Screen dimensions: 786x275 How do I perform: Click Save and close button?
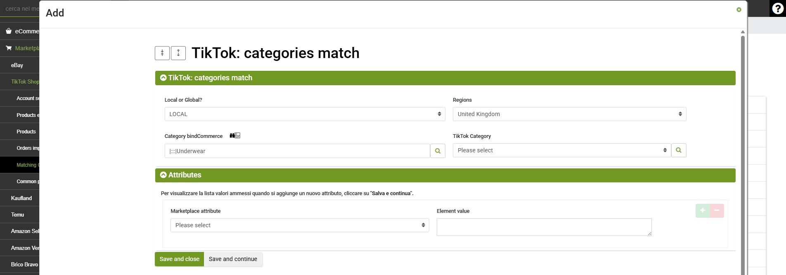[179, 259]
